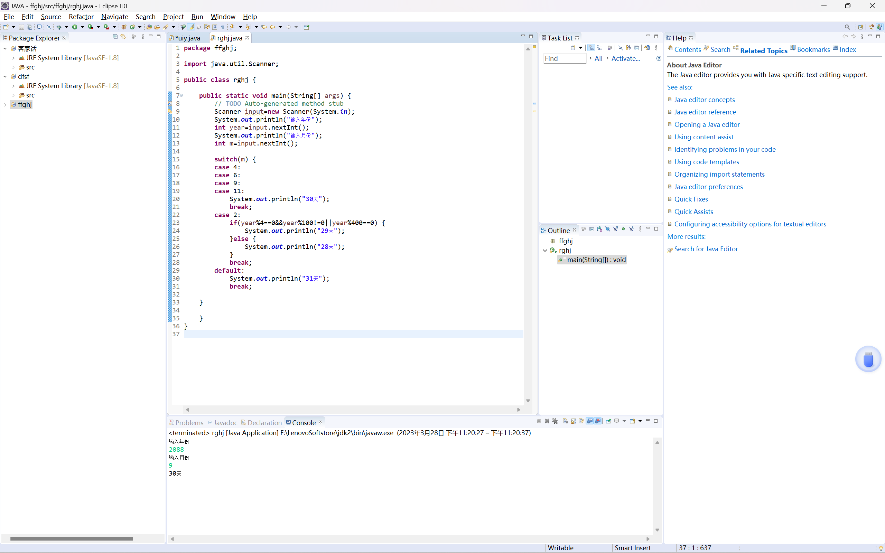
Task: Toggle Link with Editor in Package Explorer
Action: click(x=123, y=37)
